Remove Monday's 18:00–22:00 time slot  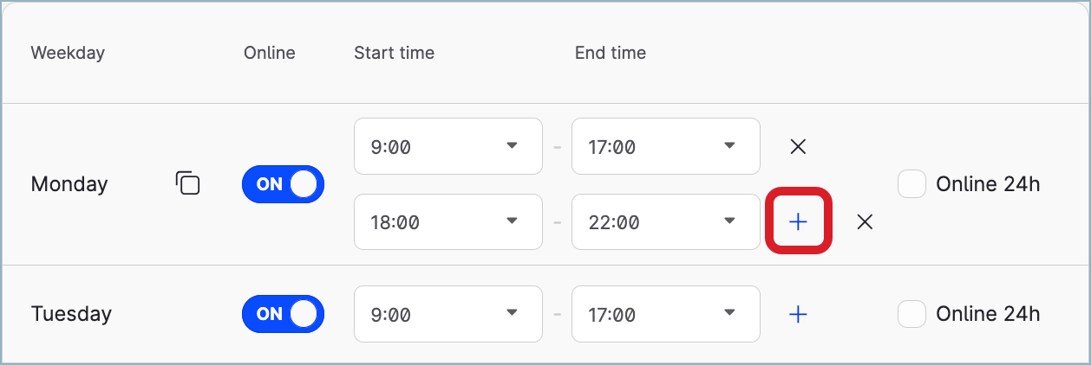click(865, 221)
